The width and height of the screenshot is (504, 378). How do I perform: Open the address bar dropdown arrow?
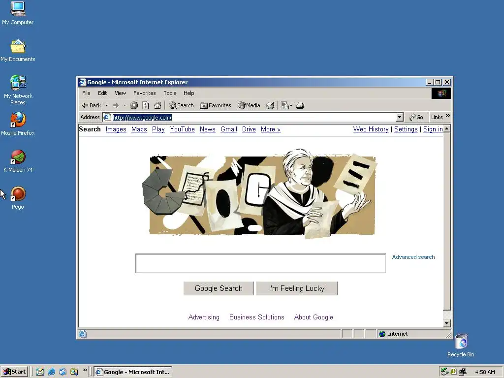pyautogui.click(x=400, y=117)
